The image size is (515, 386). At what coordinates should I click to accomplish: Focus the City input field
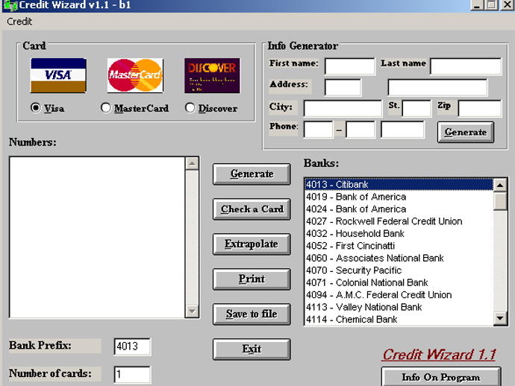pyautogui.click(x=343, y=109)
